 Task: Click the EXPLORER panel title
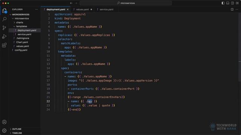pyautogui.click(x=17, y=9)
